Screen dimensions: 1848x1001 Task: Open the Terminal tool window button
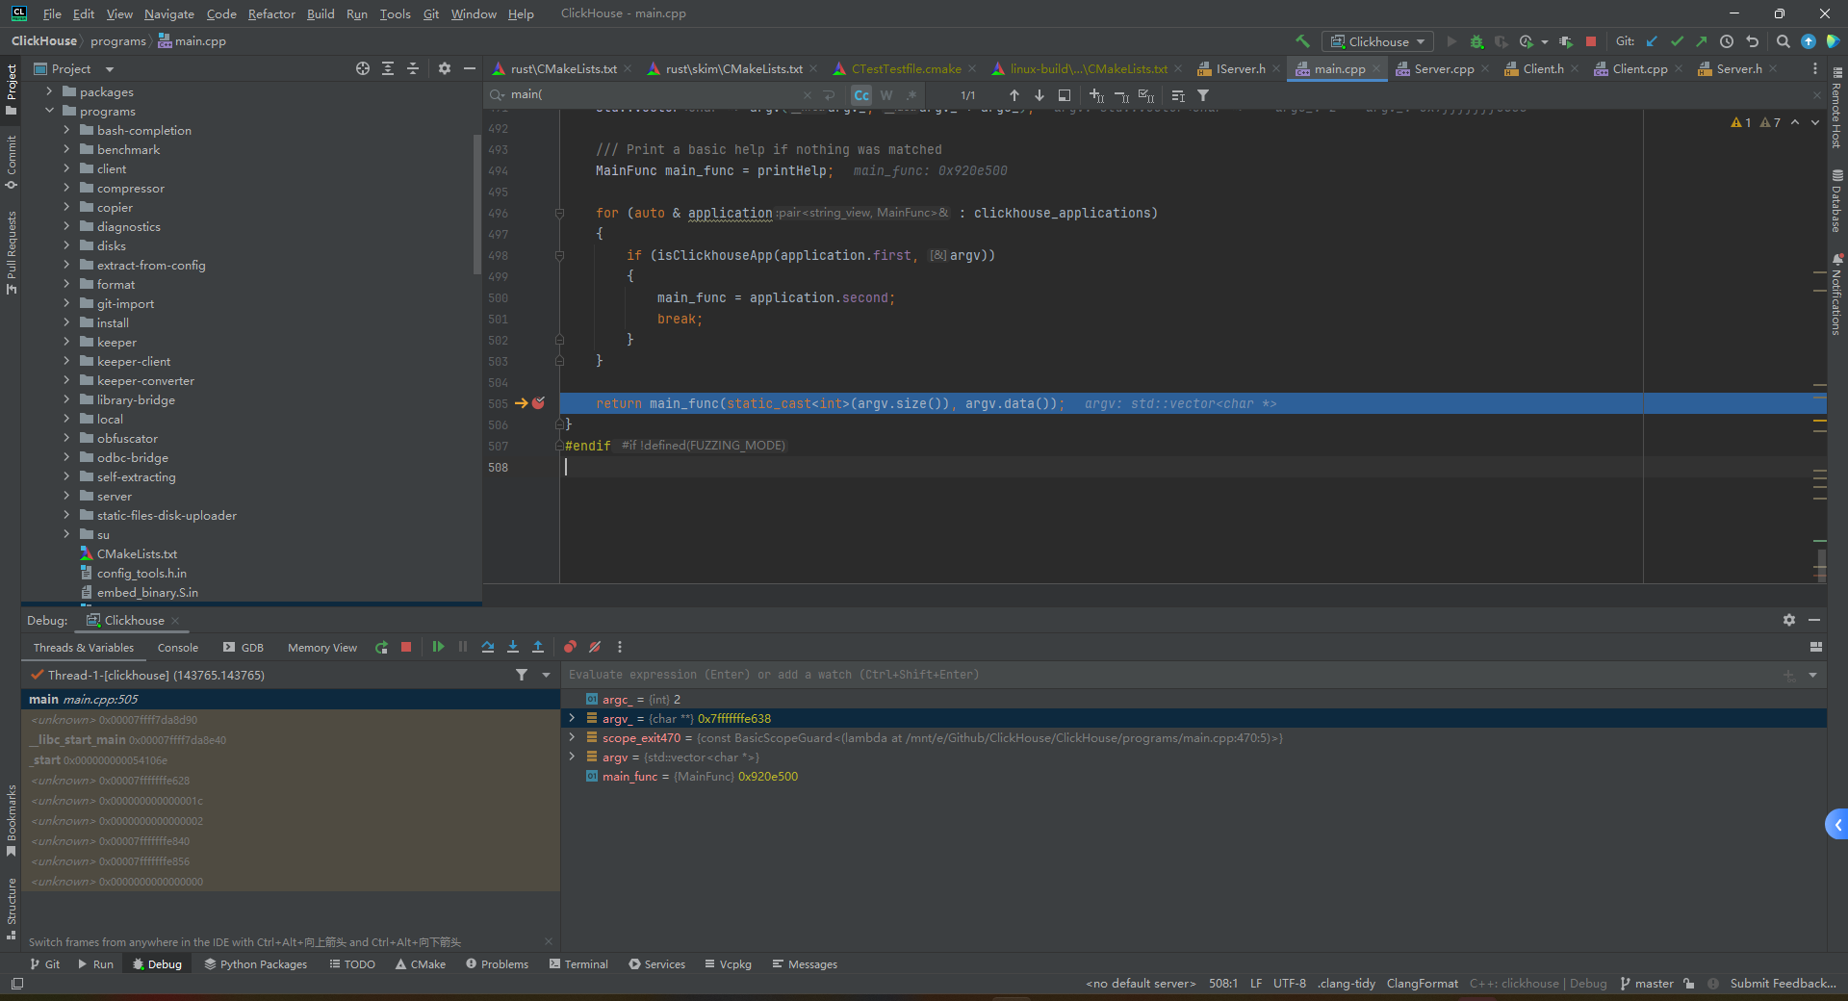[x=578, y=963]
